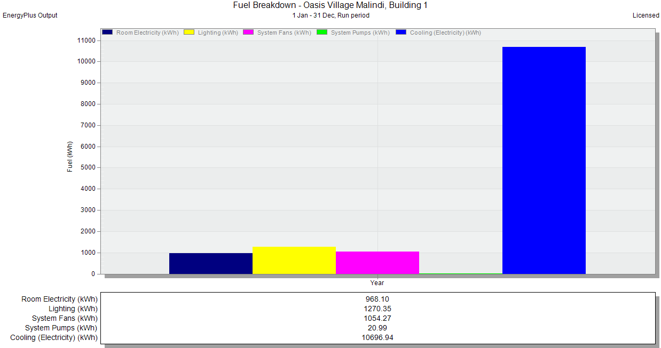The width and height of the screenshot is (661, 348).
Task: Click "Room Electricity (kWh)" label in the legend
Action: click(x=147, y=33)
